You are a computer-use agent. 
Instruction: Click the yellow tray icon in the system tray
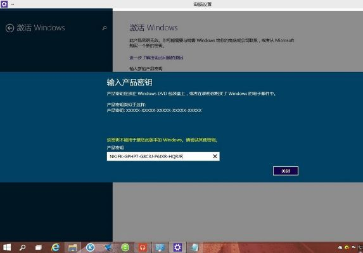coord(347,247)
